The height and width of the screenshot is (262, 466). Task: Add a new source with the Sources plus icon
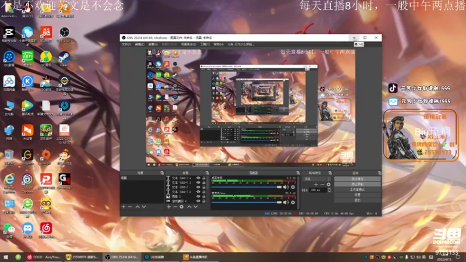169,207
